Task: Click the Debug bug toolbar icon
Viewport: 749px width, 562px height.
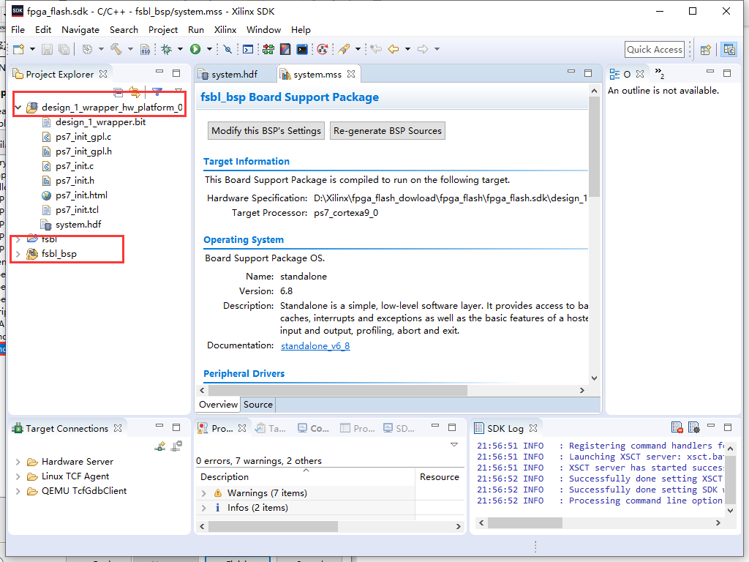Action: [x=167, y=49]
